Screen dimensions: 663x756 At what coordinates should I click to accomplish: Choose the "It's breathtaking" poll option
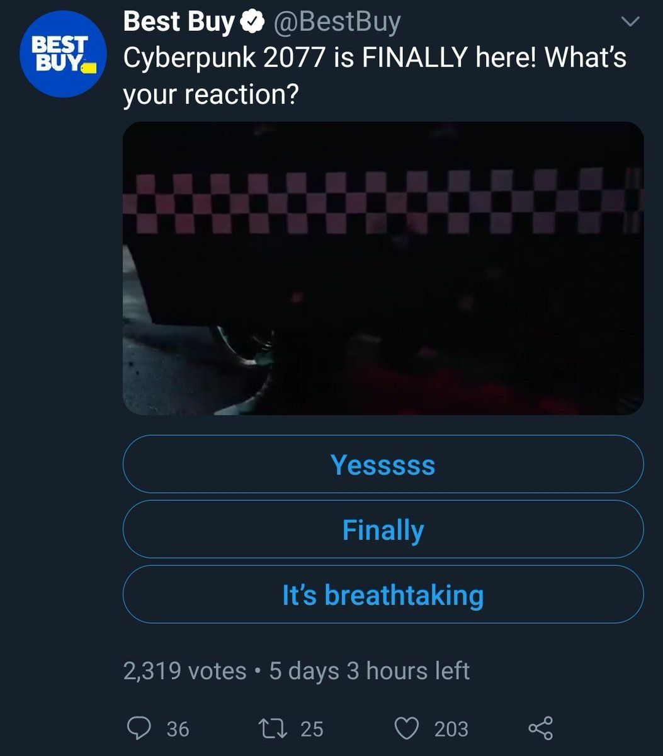(x=383, y=595)
